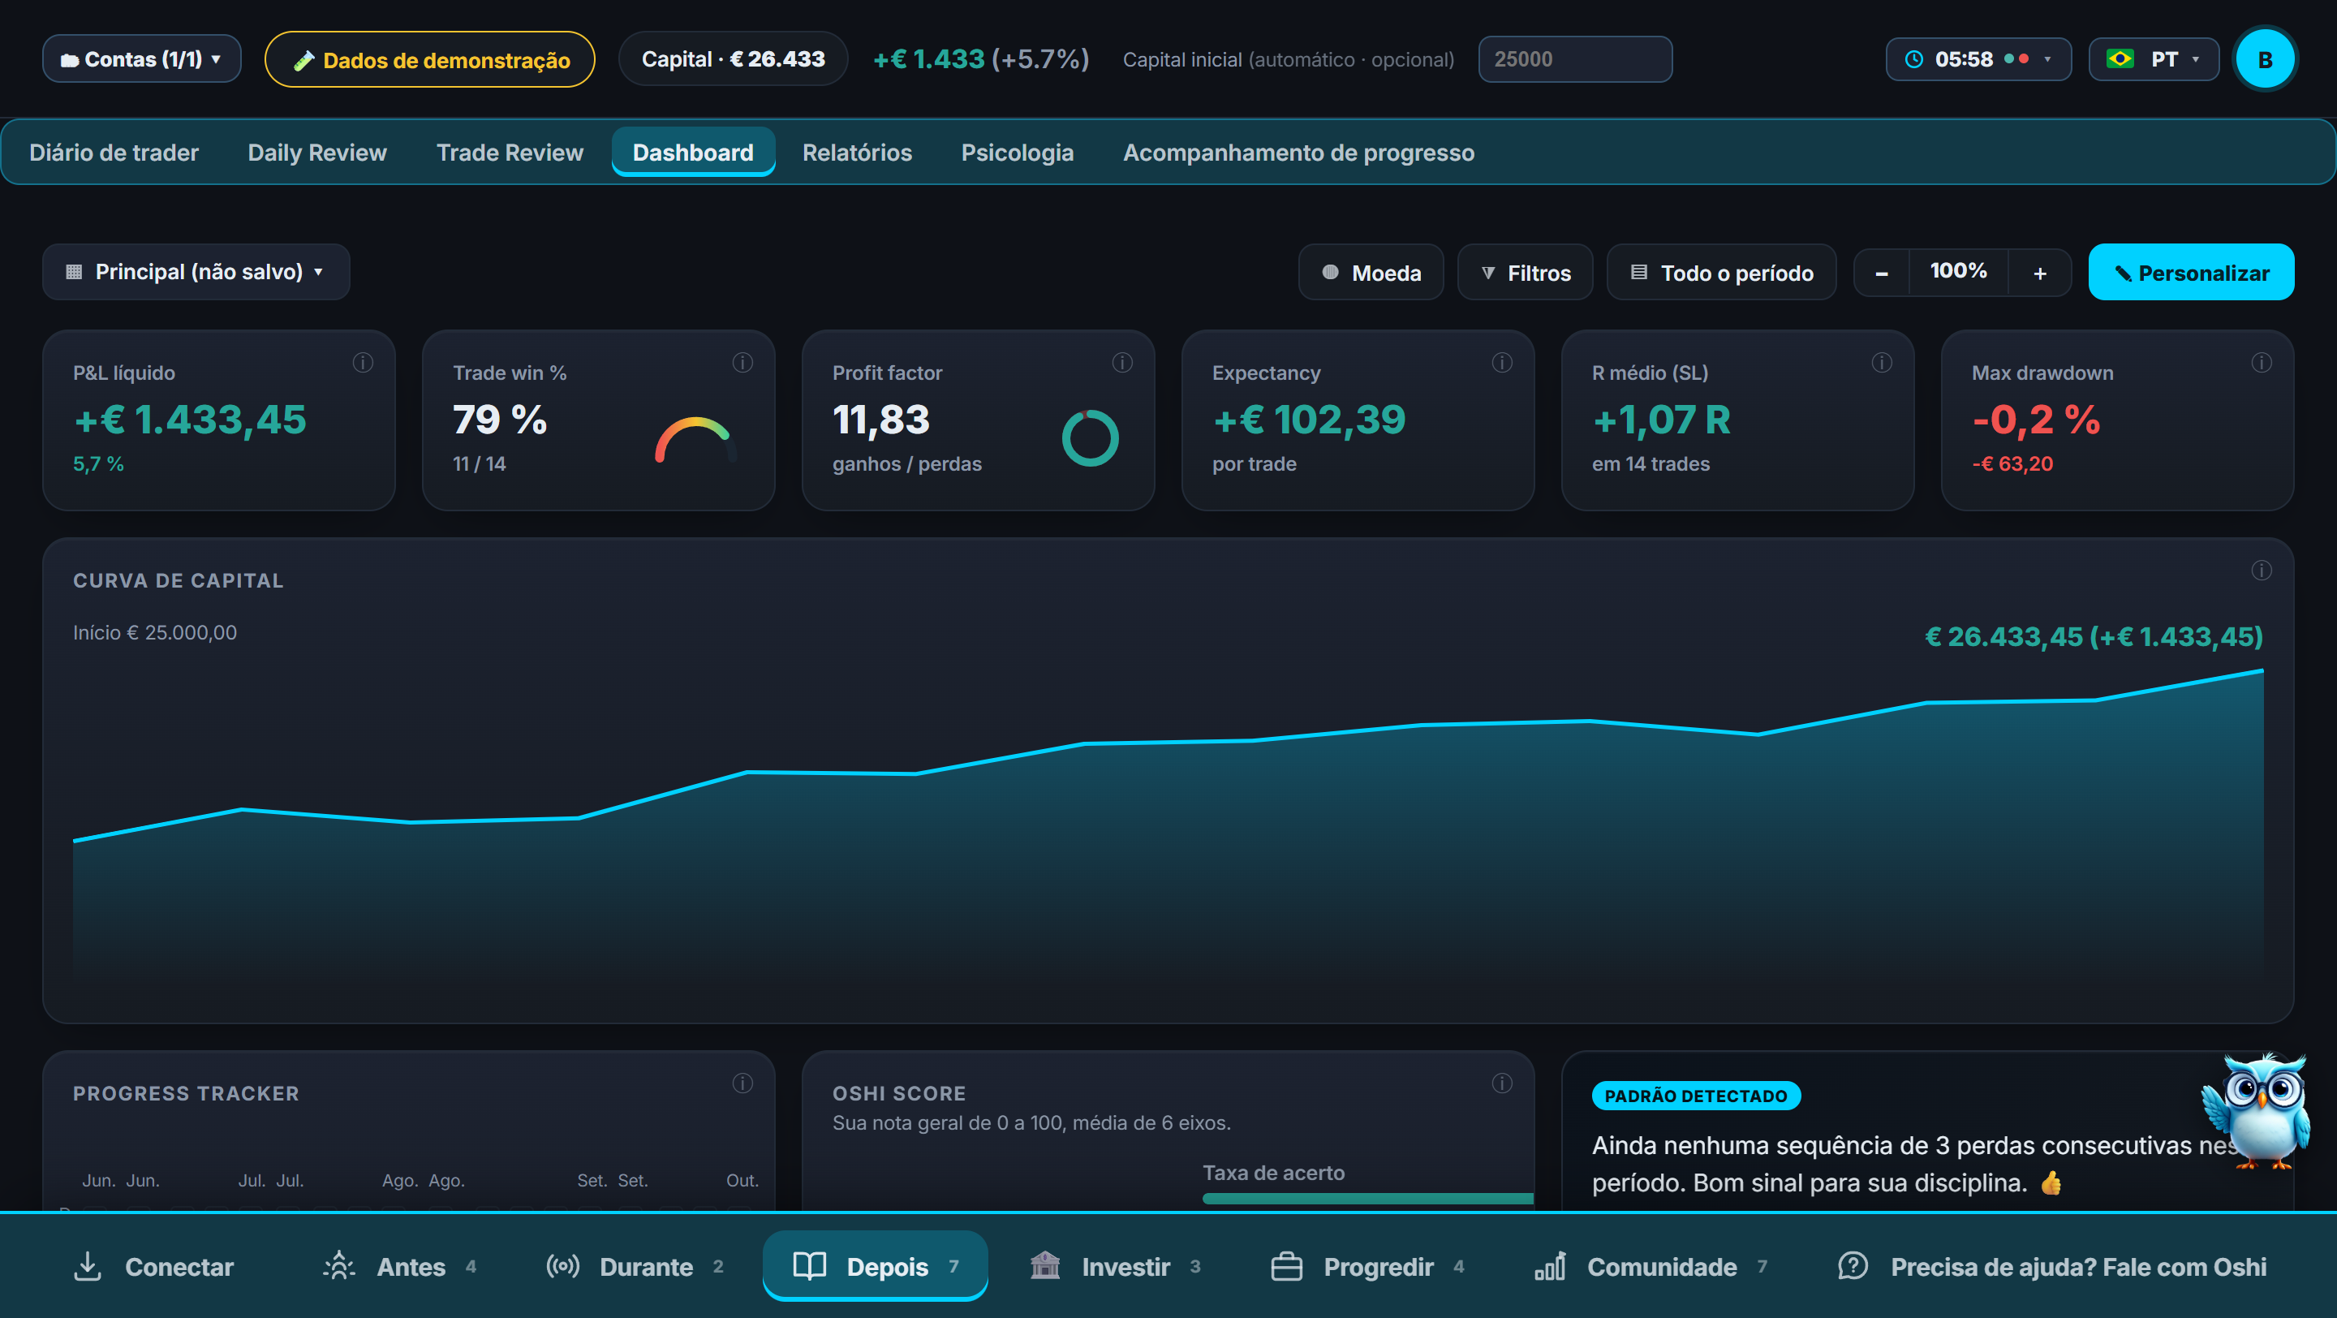The width and height of the screenshot is (2337, 1318).
Task: Click the info icon on P&L líquido card
Action: coord(363,363)
